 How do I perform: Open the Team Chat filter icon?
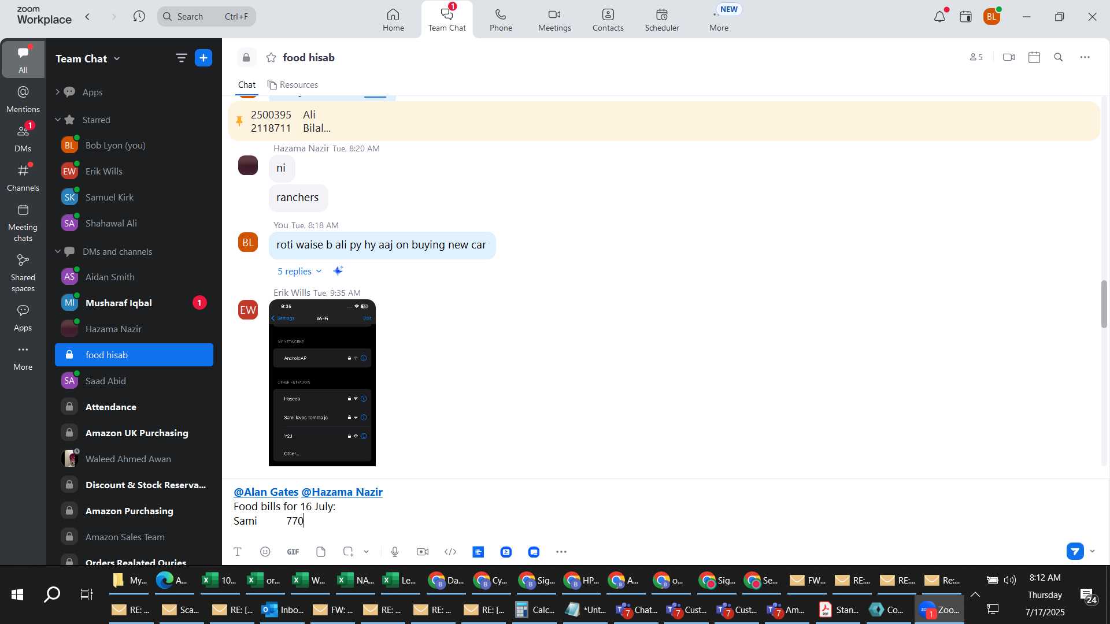tap(181, 58)
